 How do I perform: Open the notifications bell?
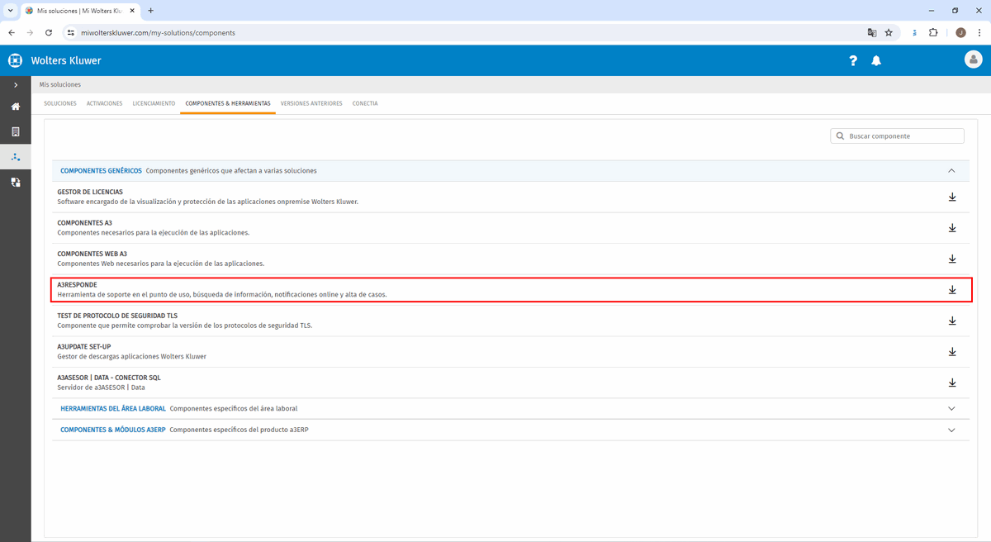[x=876, y=60]
